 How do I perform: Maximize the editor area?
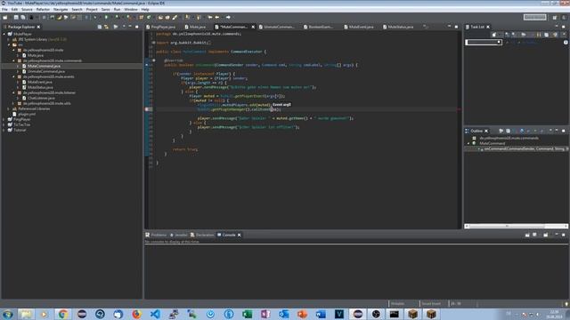pyautogui.click(x=456, y=27)
